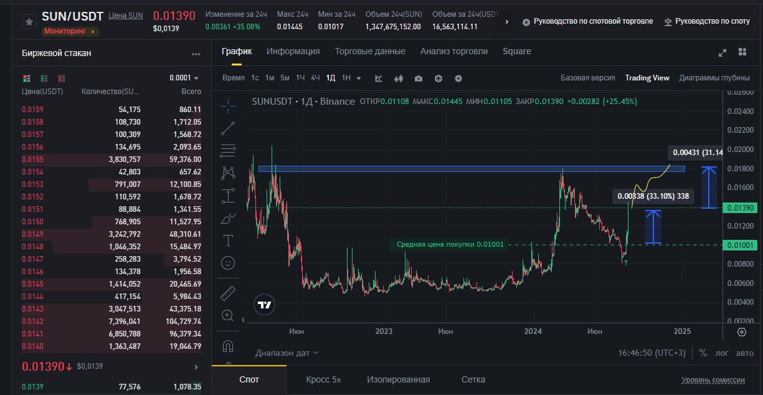Open the Информация tab
The image size is (763, 395).
click(293, 51)
